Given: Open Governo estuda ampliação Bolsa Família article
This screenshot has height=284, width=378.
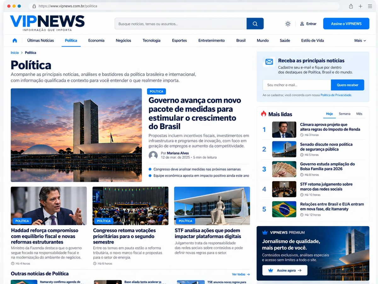Looking at the screenshot, I should click(x=327, y=166).
